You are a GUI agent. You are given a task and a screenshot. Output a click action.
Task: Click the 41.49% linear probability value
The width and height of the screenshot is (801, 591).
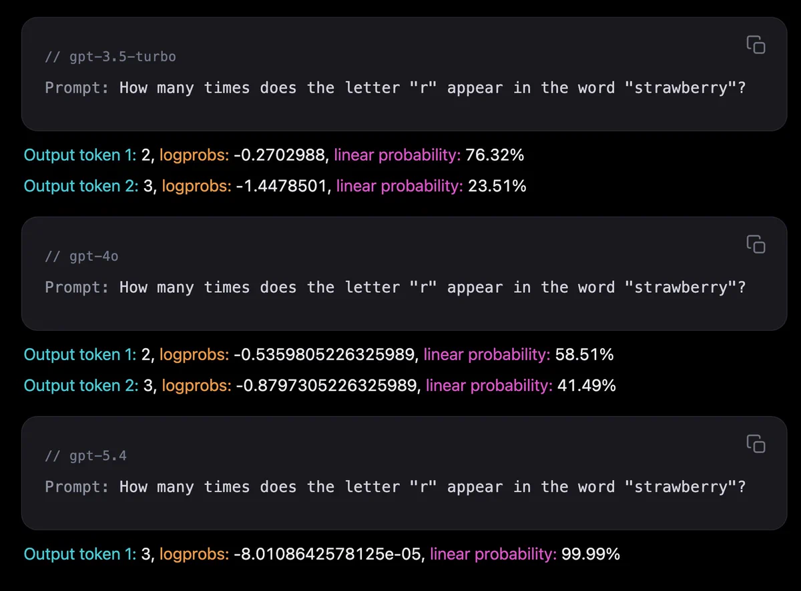[x=586, y=386]
